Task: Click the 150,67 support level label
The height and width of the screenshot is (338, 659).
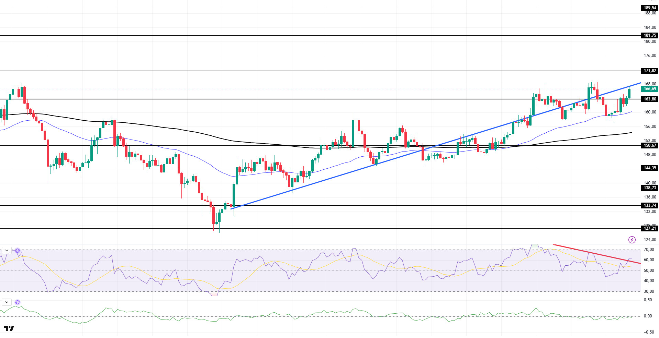Action: tap(650, 145)
